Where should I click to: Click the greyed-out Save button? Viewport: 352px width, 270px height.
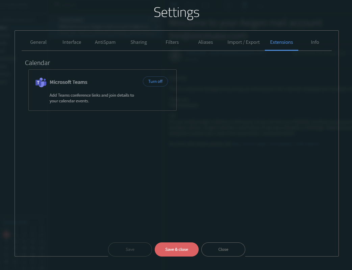click(x=130, y=249)
